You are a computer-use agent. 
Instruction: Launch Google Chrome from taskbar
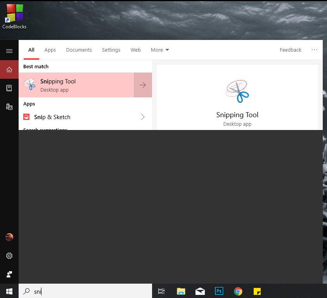[238, 291]
